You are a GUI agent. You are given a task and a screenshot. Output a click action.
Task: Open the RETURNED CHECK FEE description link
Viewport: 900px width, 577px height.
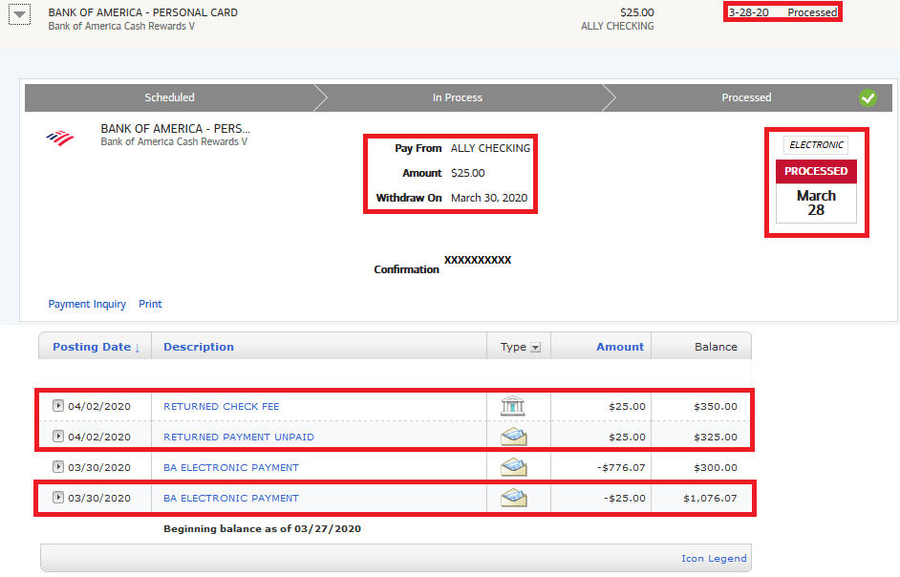pos(222,407)
